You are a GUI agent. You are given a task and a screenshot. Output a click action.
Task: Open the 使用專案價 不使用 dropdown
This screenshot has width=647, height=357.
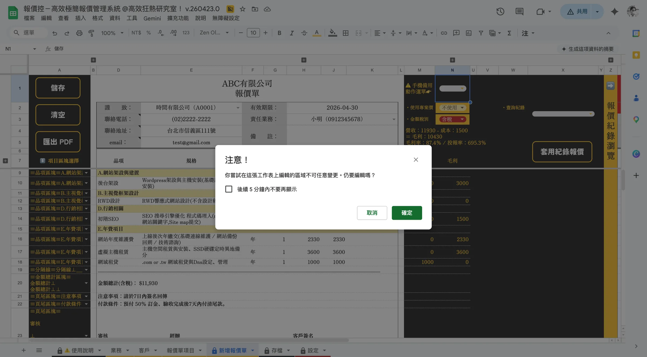pos(453,107)
